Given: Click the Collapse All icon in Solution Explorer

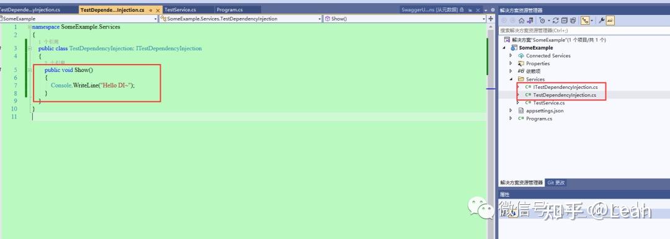Looking at the screenshot, I should point(564,20).
